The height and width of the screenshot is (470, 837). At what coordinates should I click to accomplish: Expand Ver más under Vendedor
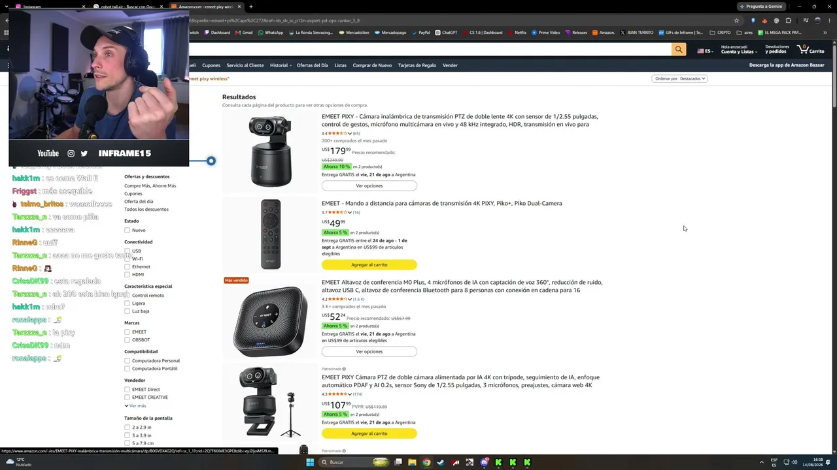(x=135, y=406)
